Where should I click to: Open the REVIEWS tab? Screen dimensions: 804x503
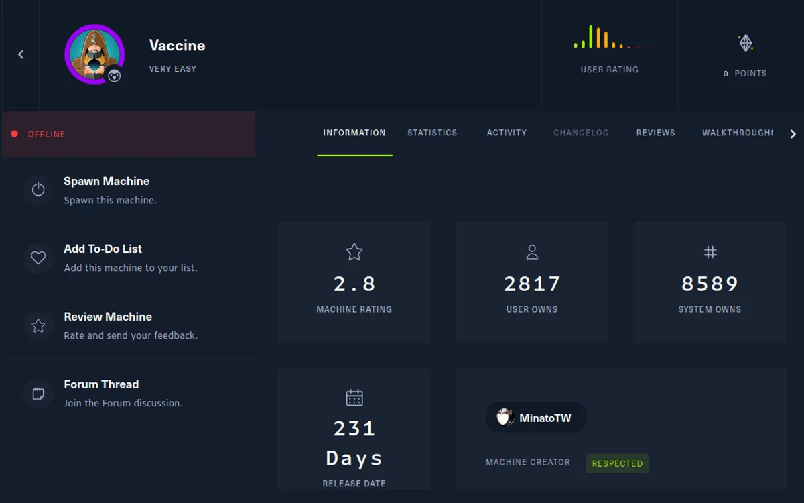655,133
